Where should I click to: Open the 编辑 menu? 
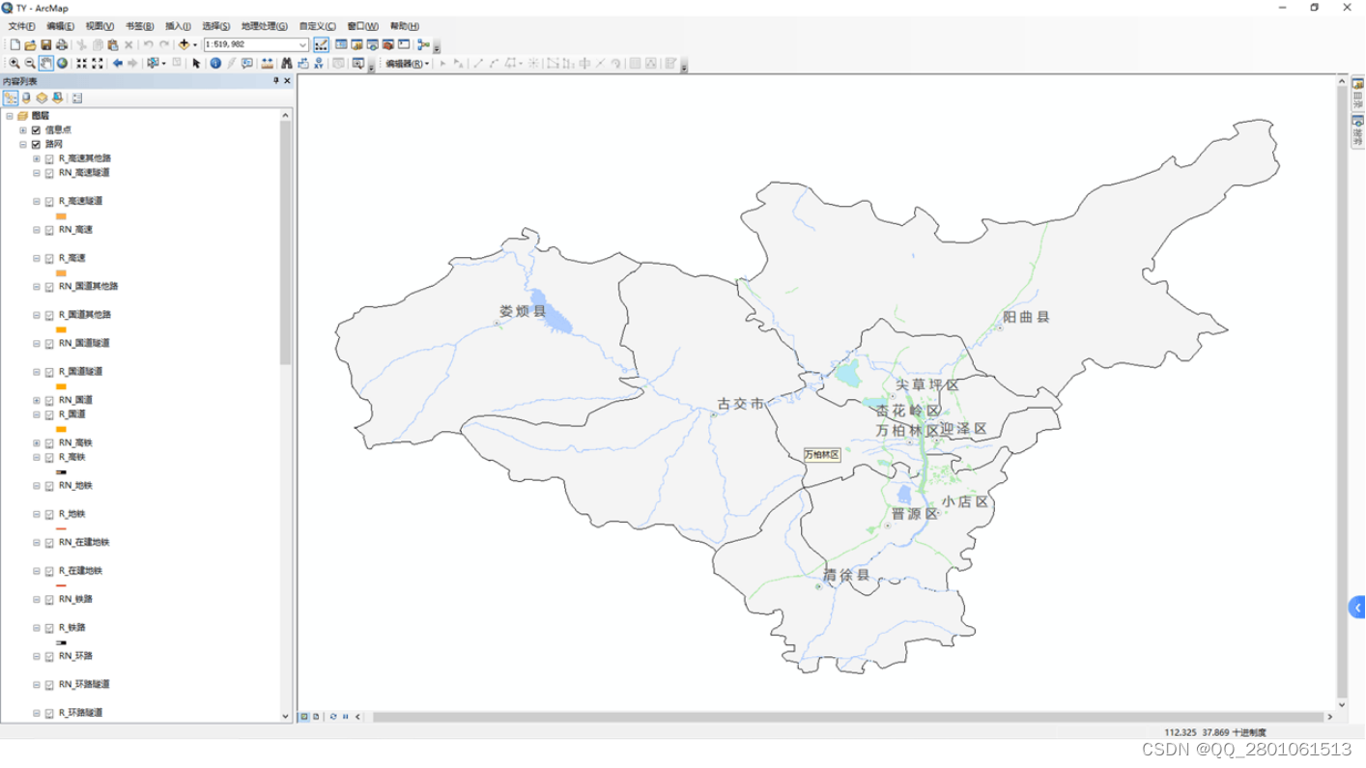pyautogui.click(x=60, y=26)
